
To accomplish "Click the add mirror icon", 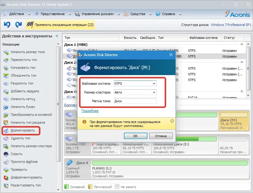I will 6,91.
